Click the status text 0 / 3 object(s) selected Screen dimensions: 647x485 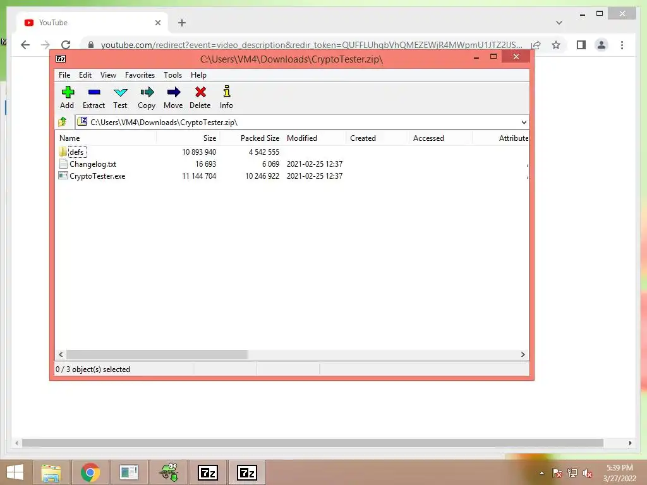[x=93, y=369]
